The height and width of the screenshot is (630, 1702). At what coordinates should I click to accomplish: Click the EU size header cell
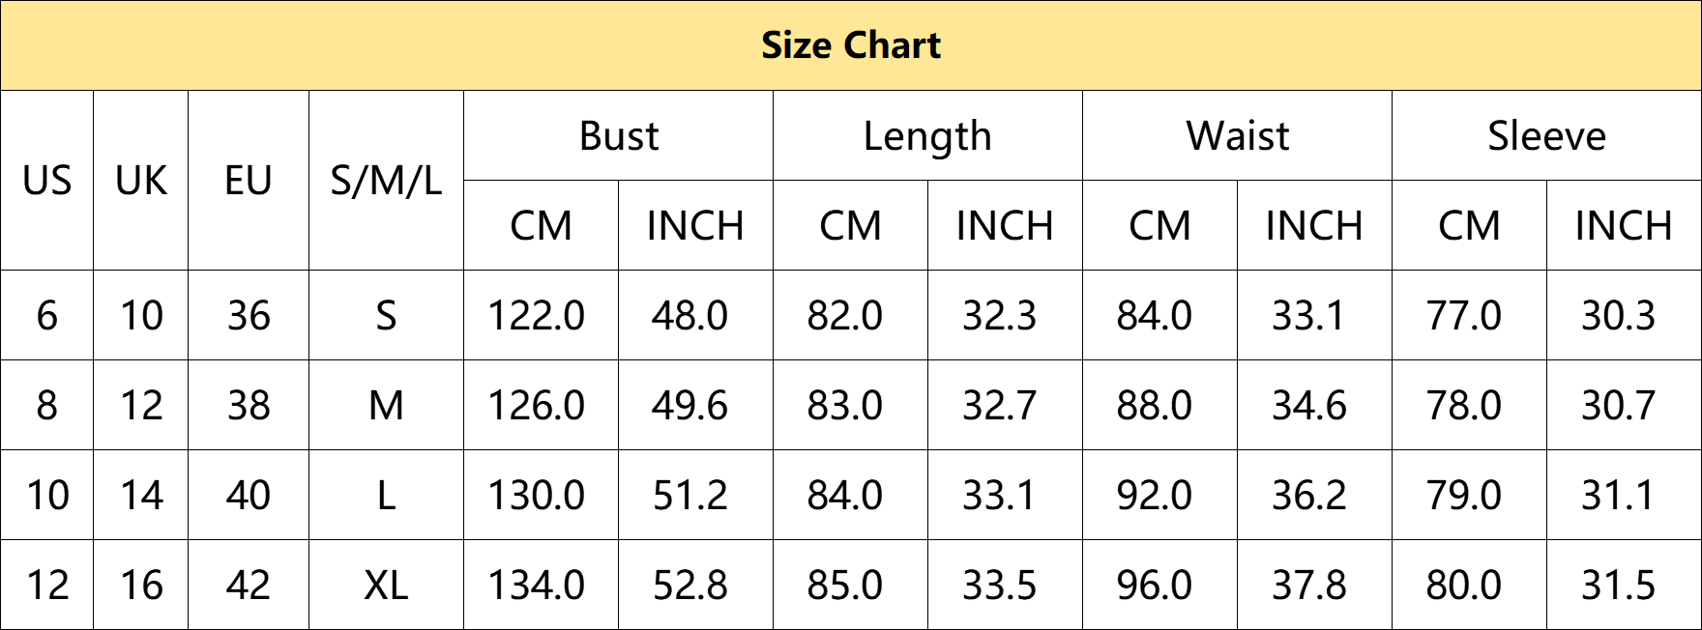point(249,181)
